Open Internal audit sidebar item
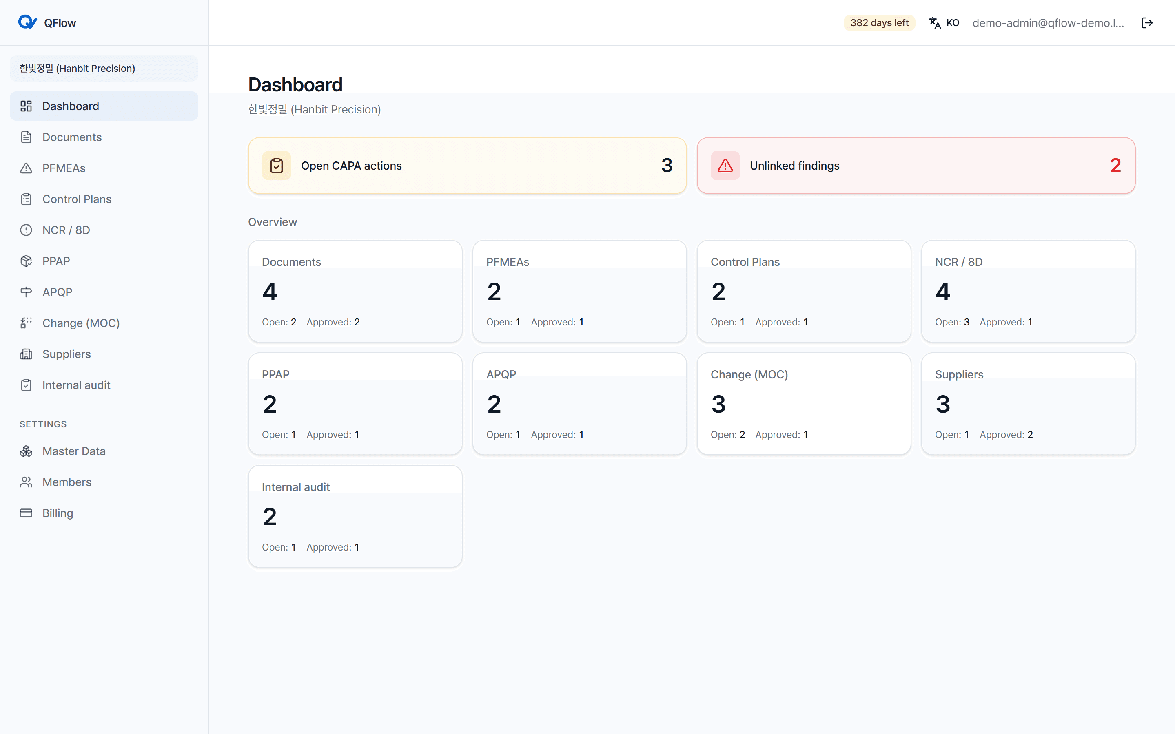 click(104, 385)
